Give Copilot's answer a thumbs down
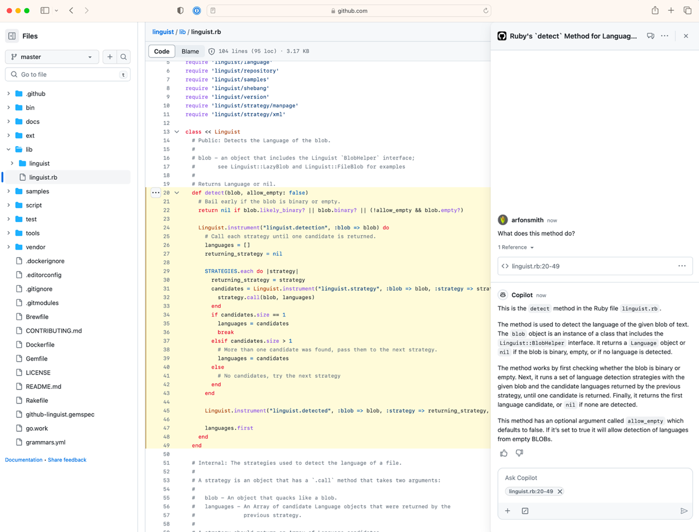Image resolution: width=699 pixels, height=532 pixels. coord(519,453)
